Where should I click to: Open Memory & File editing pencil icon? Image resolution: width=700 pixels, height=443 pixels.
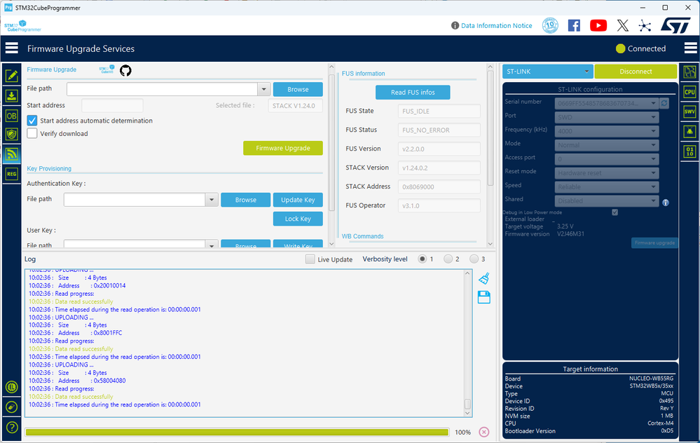coord(12,76)
